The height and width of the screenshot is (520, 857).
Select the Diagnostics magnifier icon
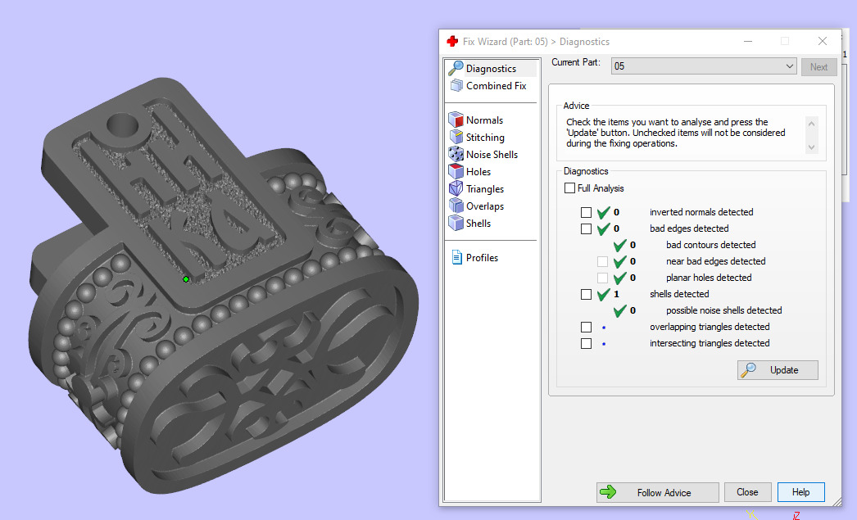[456, 68]
